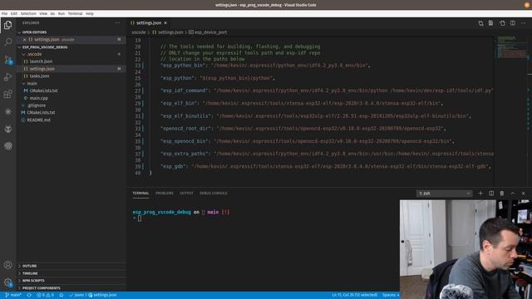Close the terminal panel
This screenshot has width=532, height=299.
point(523,194)
